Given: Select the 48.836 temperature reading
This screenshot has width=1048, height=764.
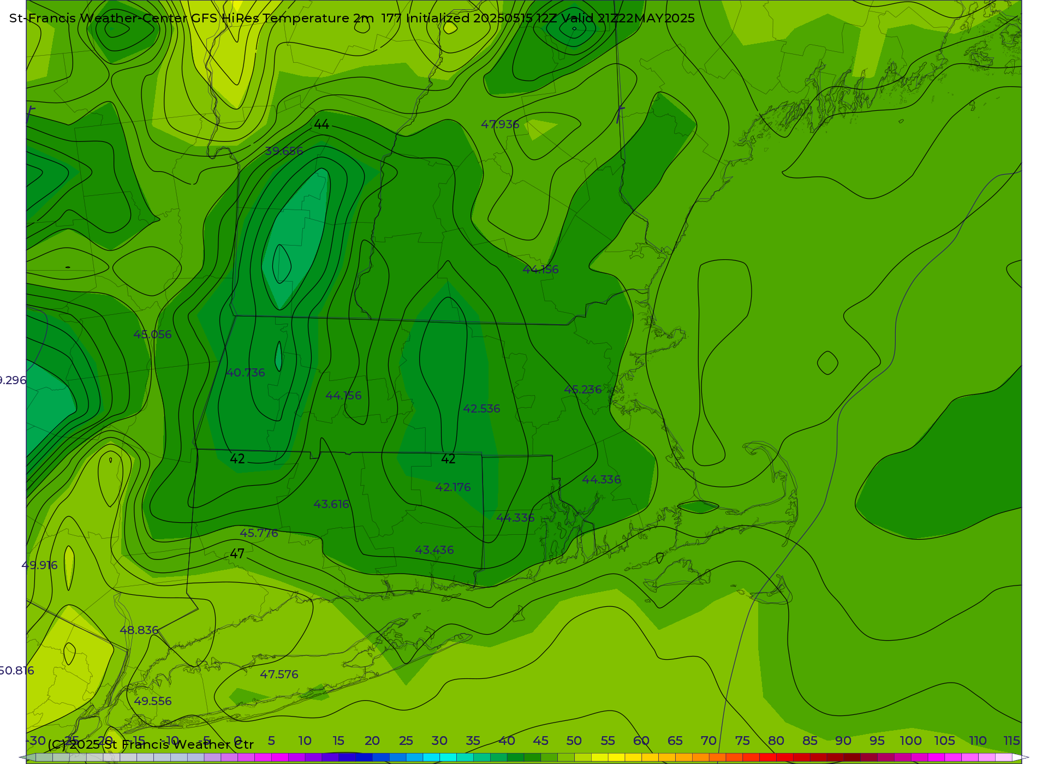Looking at the screenshot, I should 139,630.
